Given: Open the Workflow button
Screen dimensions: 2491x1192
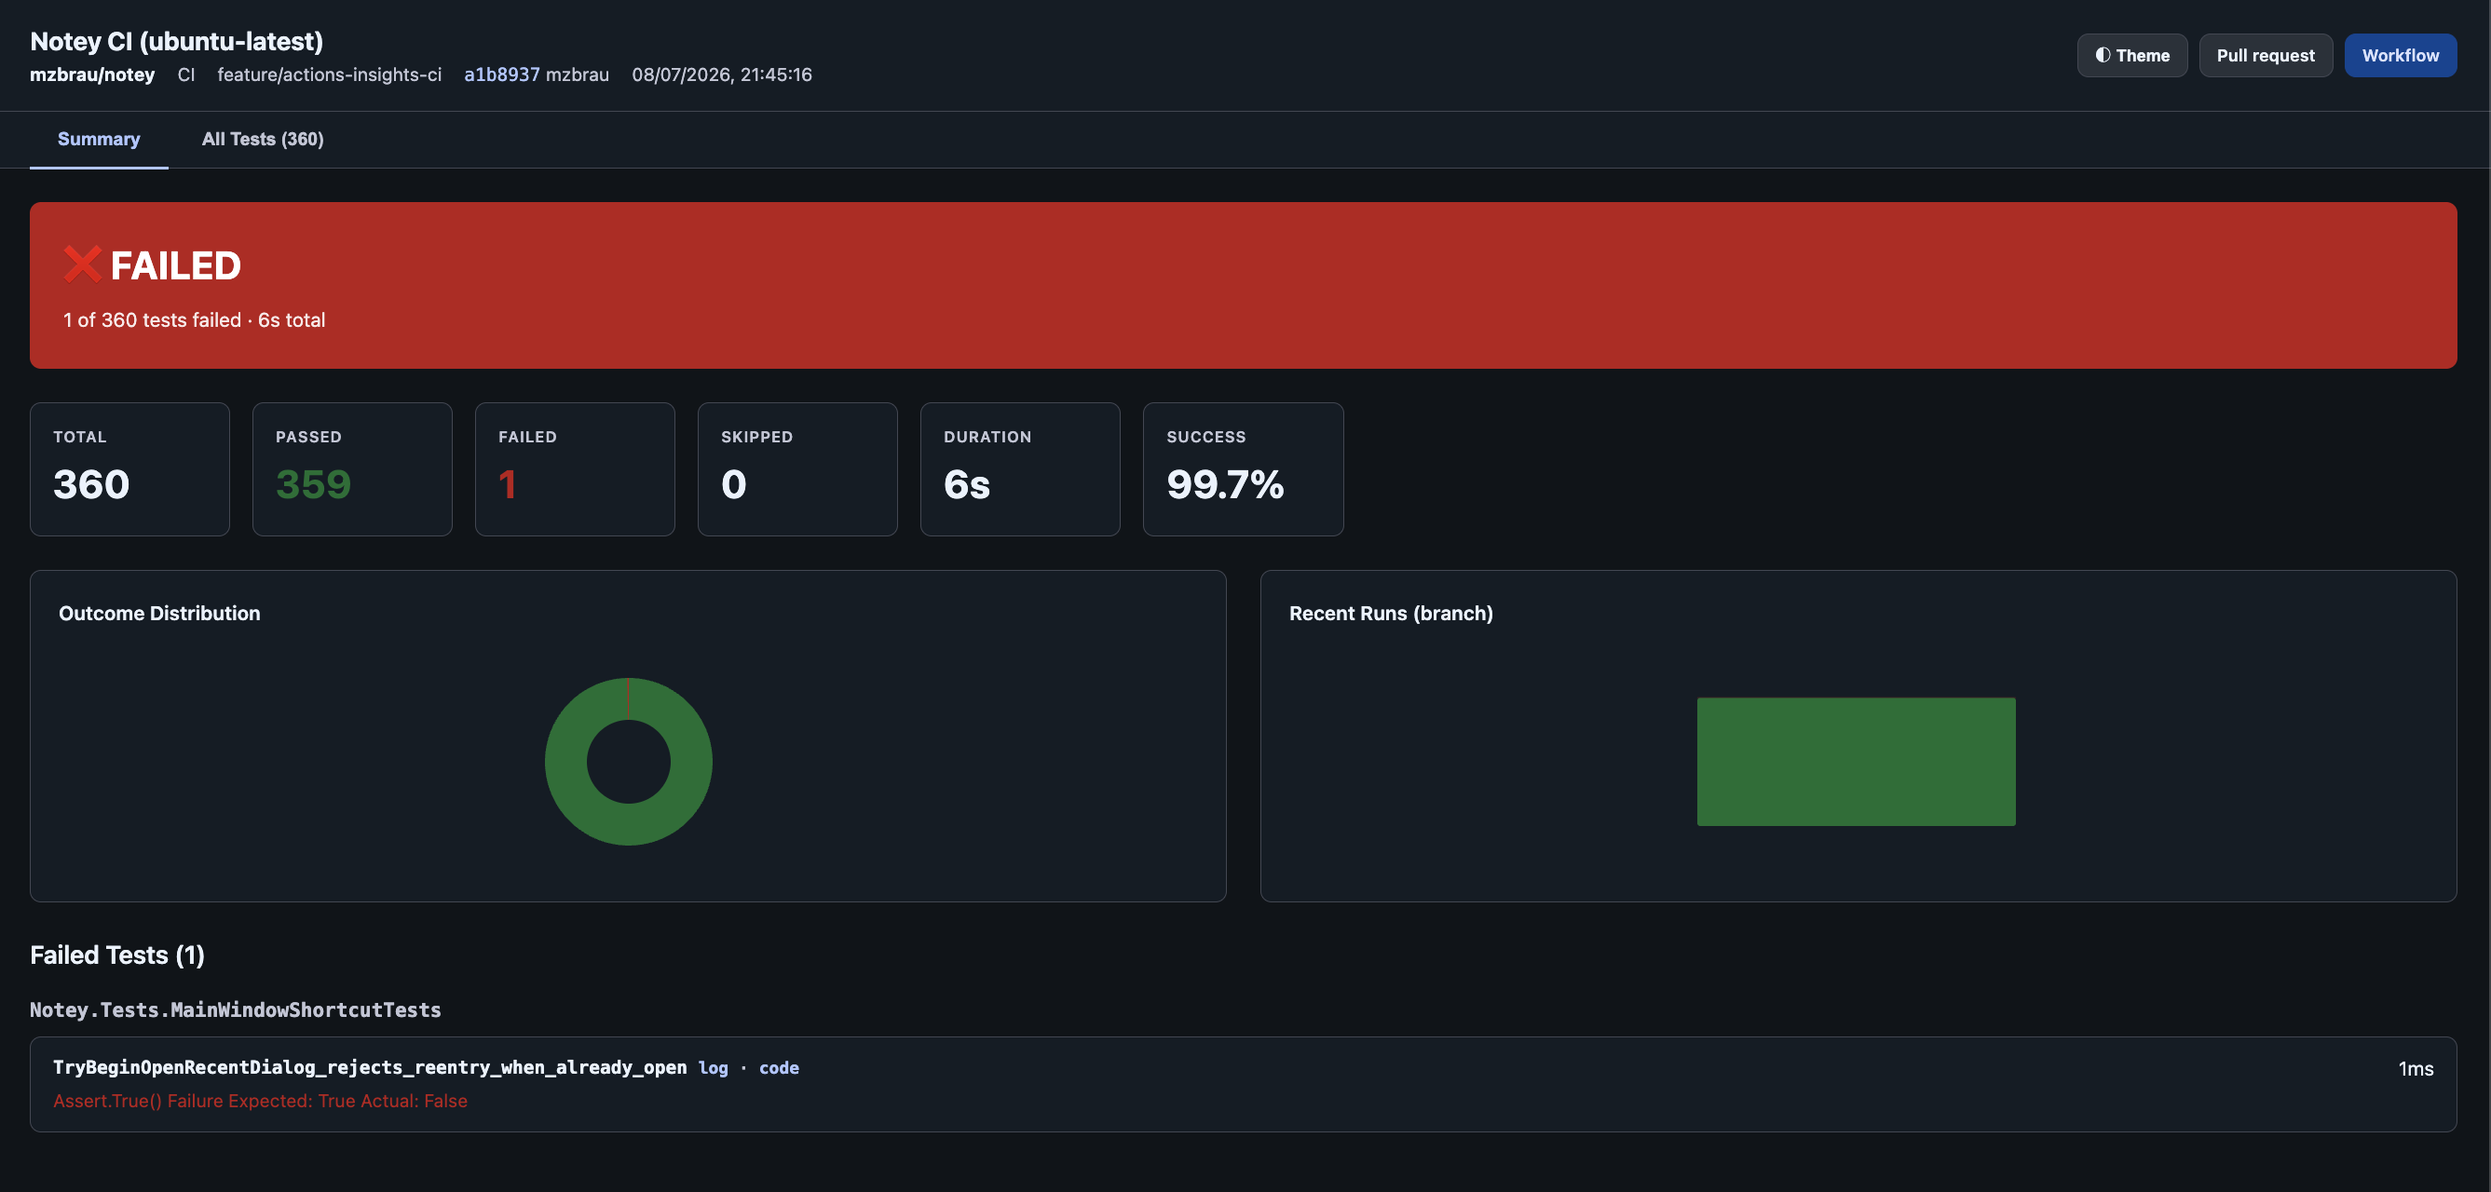Looking at the screenshot, I should tap(2400, 55).
